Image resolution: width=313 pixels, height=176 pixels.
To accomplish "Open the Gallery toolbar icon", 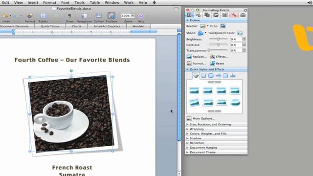I will (x=99, y=16).
